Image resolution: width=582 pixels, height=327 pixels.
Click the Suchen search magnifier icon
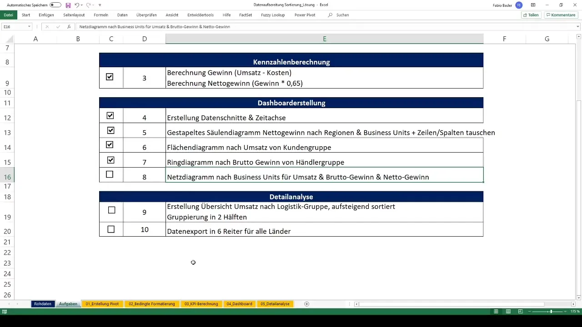[330, 15]
